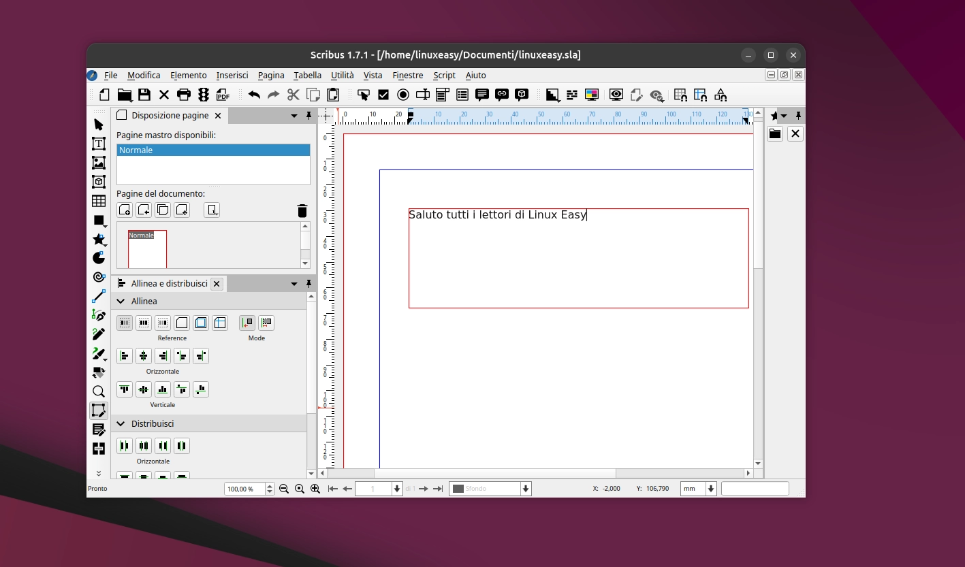Select the Insert Bezier Curve tool
Viewport: 965px width, 567px height.
(98, 315)
